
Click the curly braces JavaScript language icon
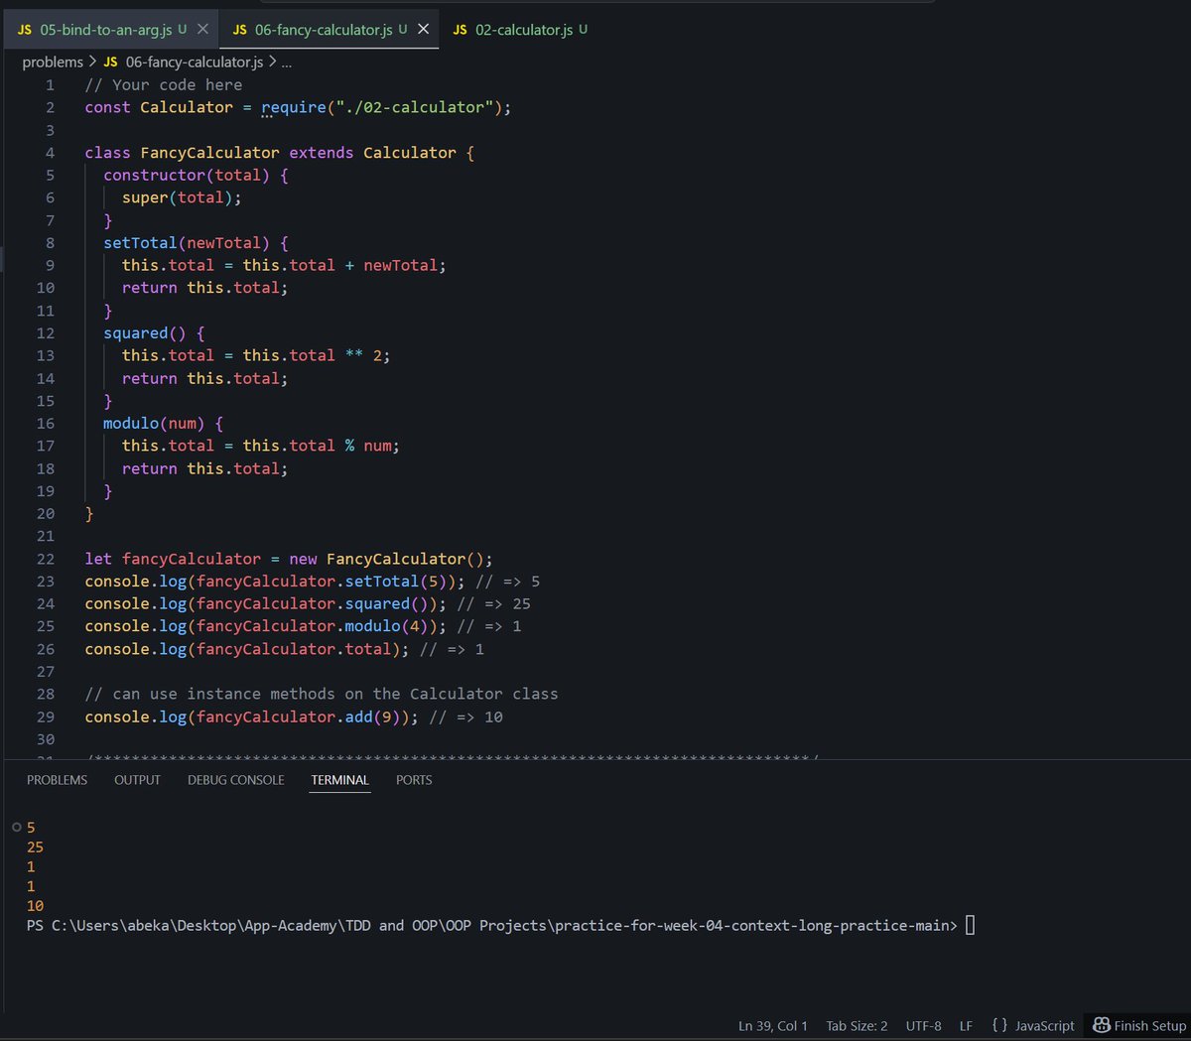pyautogui.click(x=999, y=1025)
